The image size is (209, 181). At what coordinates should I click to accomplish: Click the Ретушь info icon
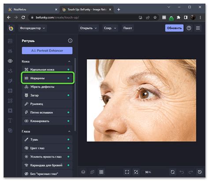tap(70, 41)
